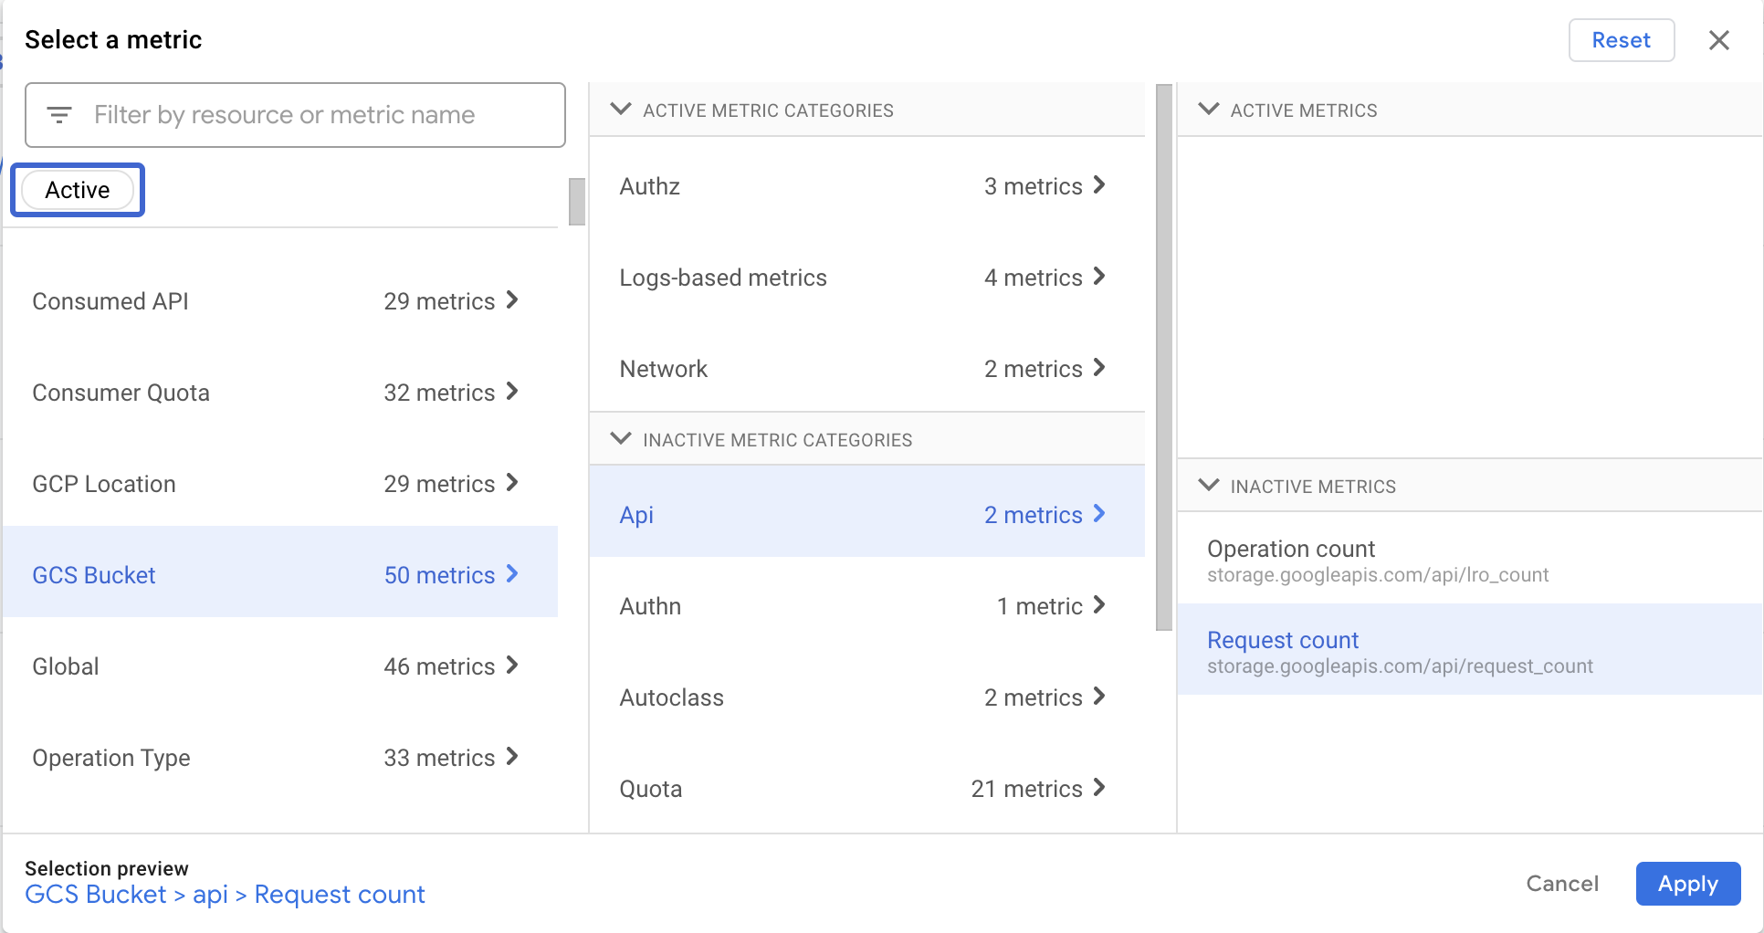1764x933 pixels.
Task: Click the 32 metrics count label
Action: click(439, 393)
